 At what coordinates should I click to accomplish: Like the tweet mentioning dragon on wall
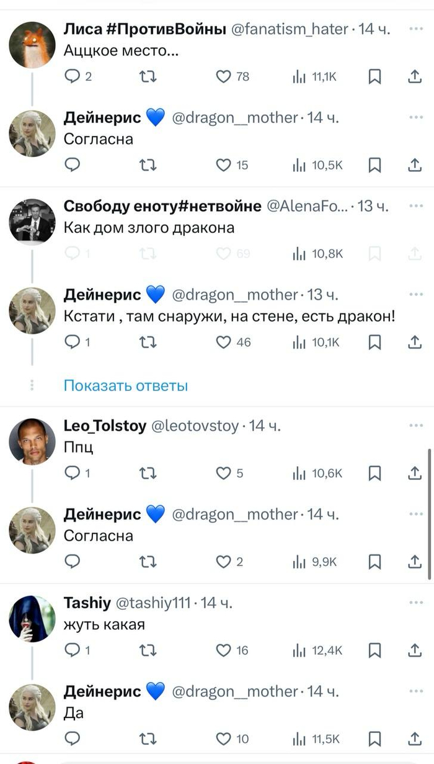pyautogui.click(x=224, y=342)
